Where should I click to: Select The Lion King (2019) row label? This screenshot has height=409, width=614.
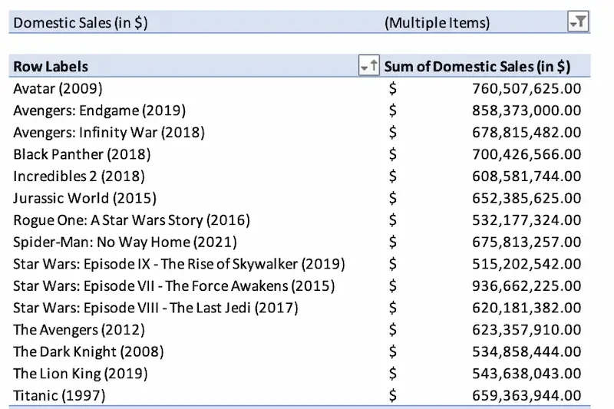pos(81,374)
